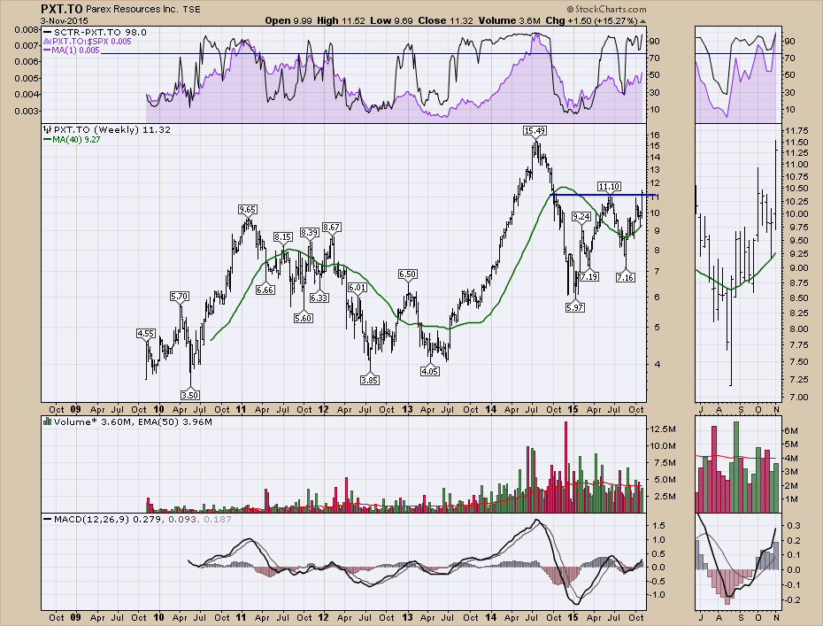Click the 8.67 price label
The height and width of the screenshot is (626, 823).
331,228
